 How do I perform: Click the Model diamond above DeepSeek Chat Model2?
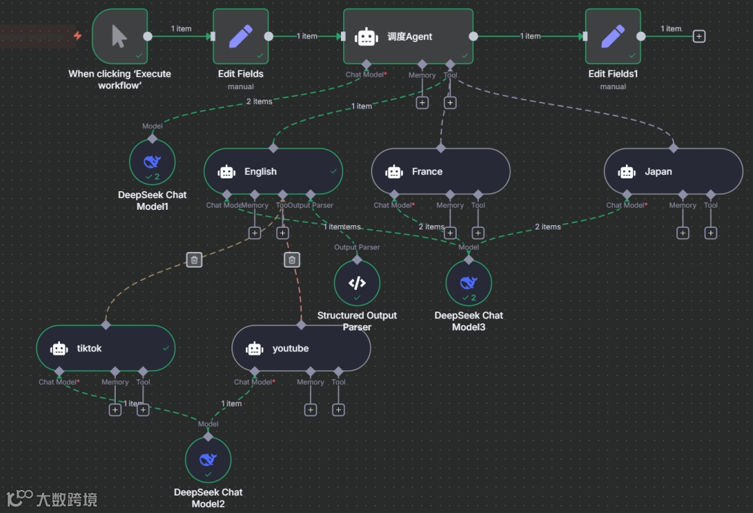(208, 437)
